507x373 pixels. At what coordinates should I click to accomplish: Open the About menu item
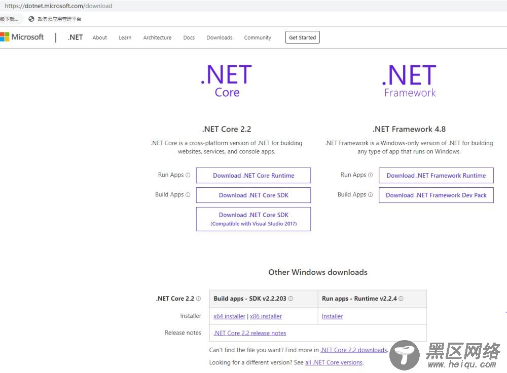click(99, 37)
